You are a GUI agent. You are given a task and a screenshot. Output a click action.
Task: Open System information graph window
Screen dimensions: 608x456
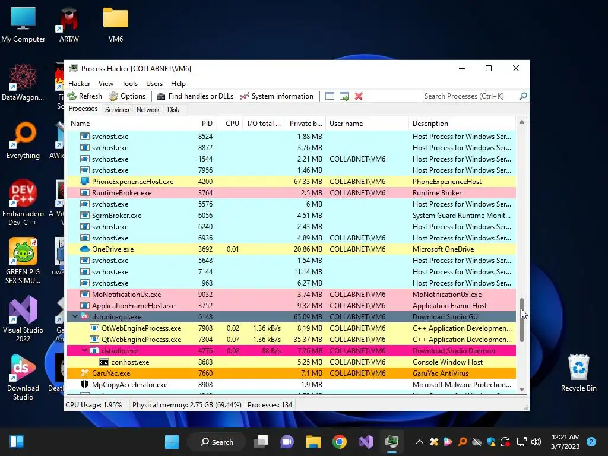coord(277,96)
